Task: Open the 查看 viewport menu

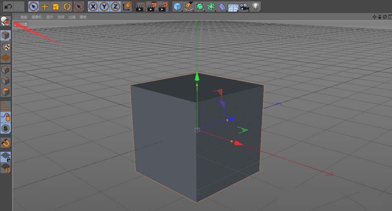Action: pos(24,17)
